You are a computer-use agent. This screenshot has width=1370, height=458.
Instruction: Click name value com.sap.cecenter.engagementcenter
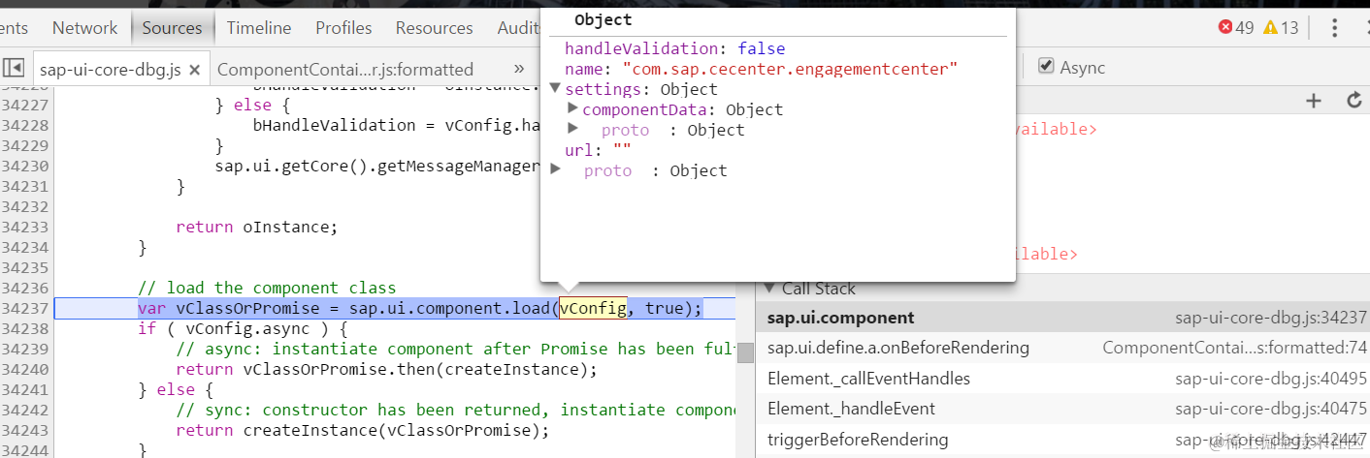coord(790,69)
